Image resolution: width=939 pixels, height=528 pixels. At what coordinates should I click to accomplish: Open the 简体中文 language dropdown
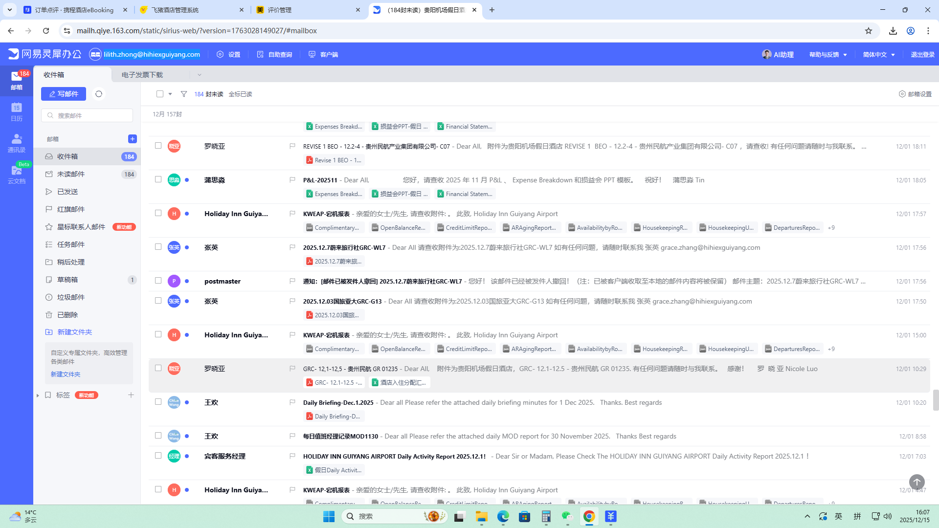click(878, 54)
